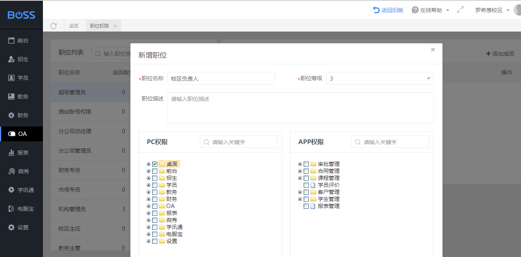
Task: Open the 教务 sidebar section
Action: point(21,97)
